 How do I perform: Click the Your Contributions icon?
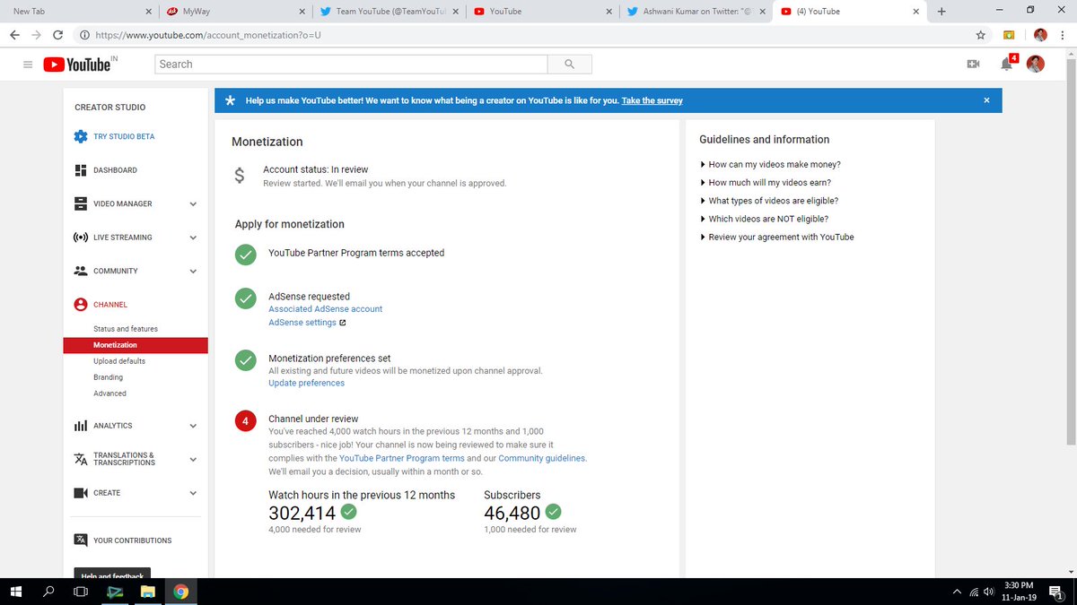click(81, 540)
